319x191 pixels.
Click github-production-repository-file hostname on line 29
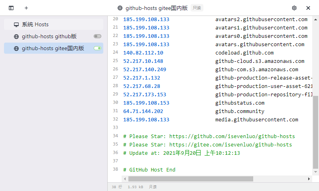[x=264, y=94]
